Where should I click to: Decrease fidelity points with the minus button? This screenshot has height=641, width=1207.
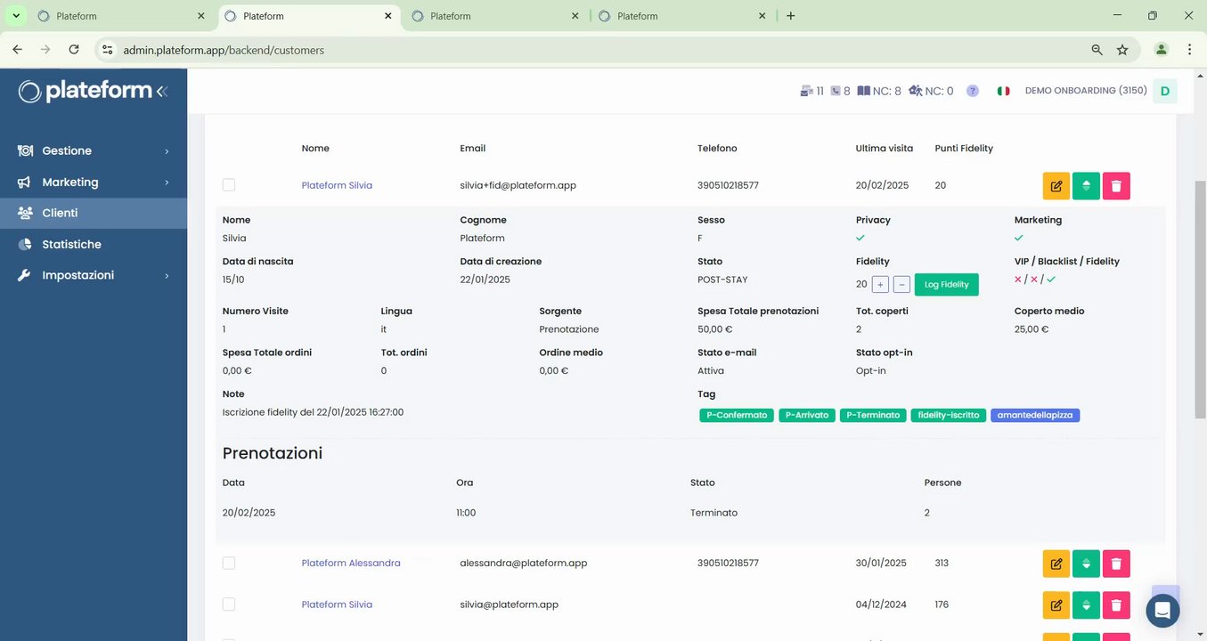(x=901, y=285)
